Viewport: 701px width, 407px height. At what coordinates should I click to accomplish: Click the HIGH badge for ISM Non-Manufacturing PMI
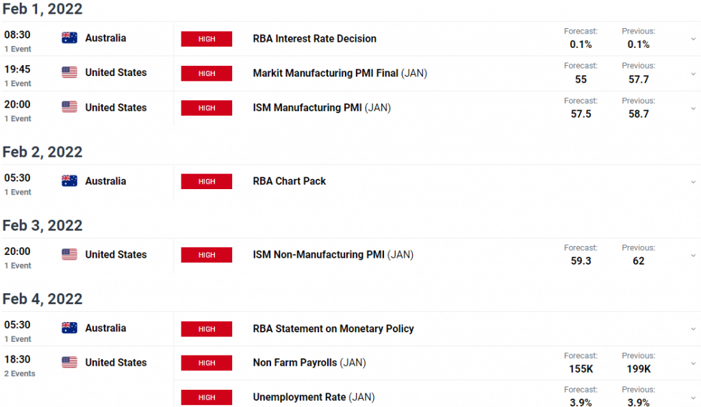point(207,255)
